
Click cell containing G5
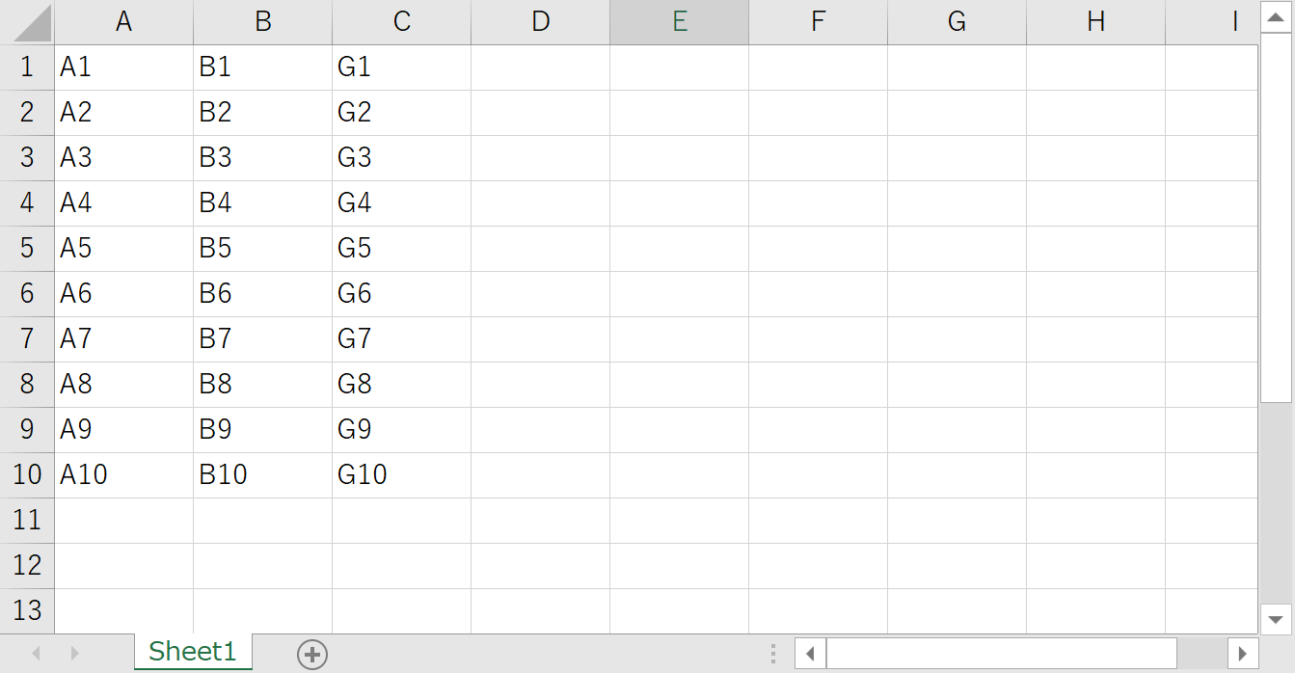[x=401, y=249]
